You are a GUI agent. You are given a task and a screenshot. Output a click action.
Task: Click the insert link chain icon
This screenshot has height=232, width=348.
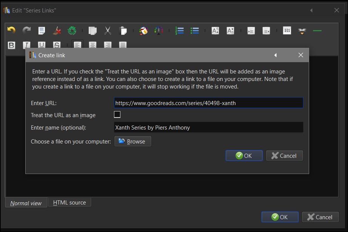(x=302, y=31)
